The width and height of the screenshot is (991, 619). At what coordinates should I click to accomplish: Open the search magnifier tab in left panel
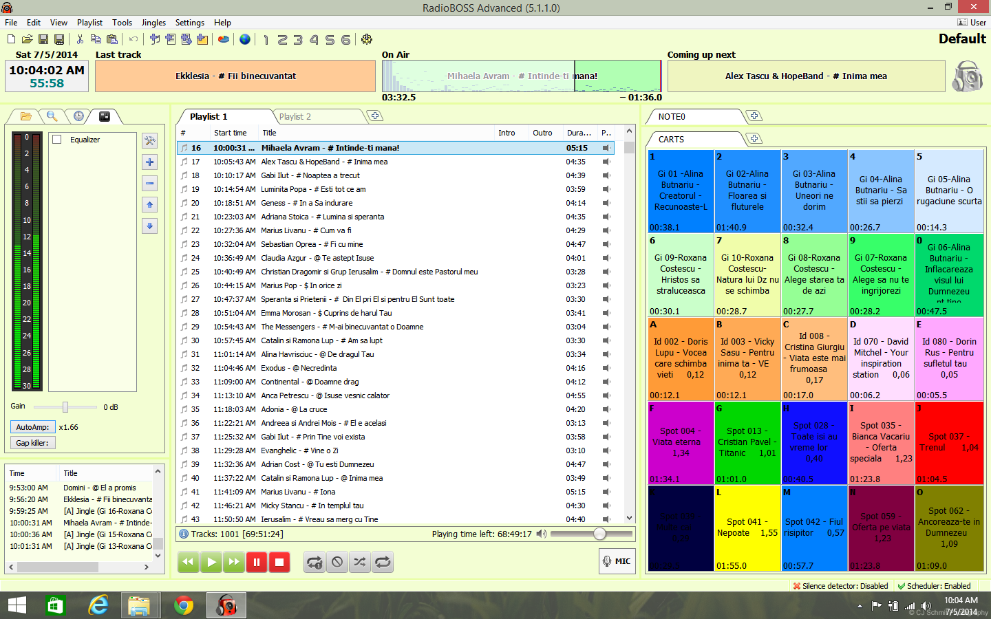click(x=52, y=116)
